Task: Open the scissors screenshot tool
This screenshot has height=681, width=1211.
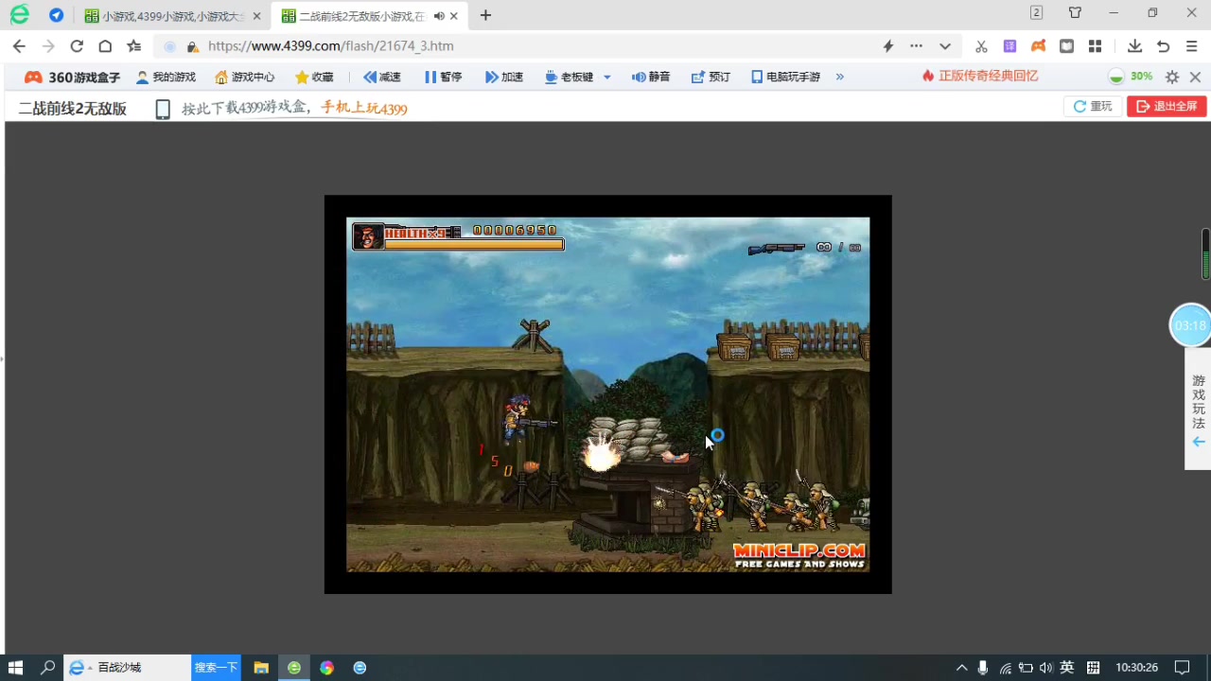Action: pos(981,45)
